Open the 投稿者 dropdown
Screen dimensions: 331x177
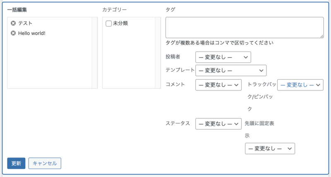223,57
